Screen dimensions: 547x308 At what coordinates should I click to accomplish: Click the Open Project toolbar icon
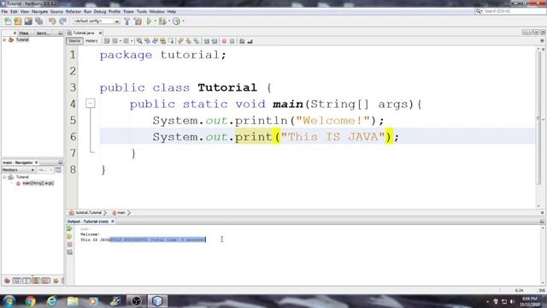pyautogui.click(x=28, y=21)
